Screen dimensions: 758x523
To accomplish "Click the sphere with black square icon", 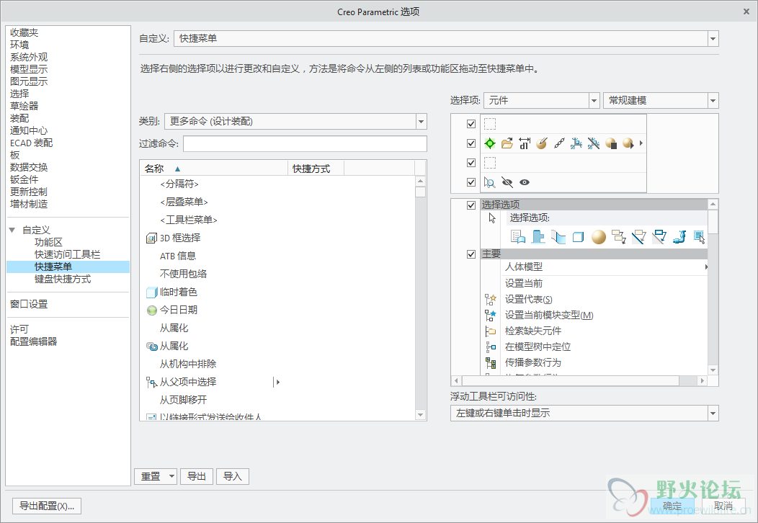I will (611, 143).
